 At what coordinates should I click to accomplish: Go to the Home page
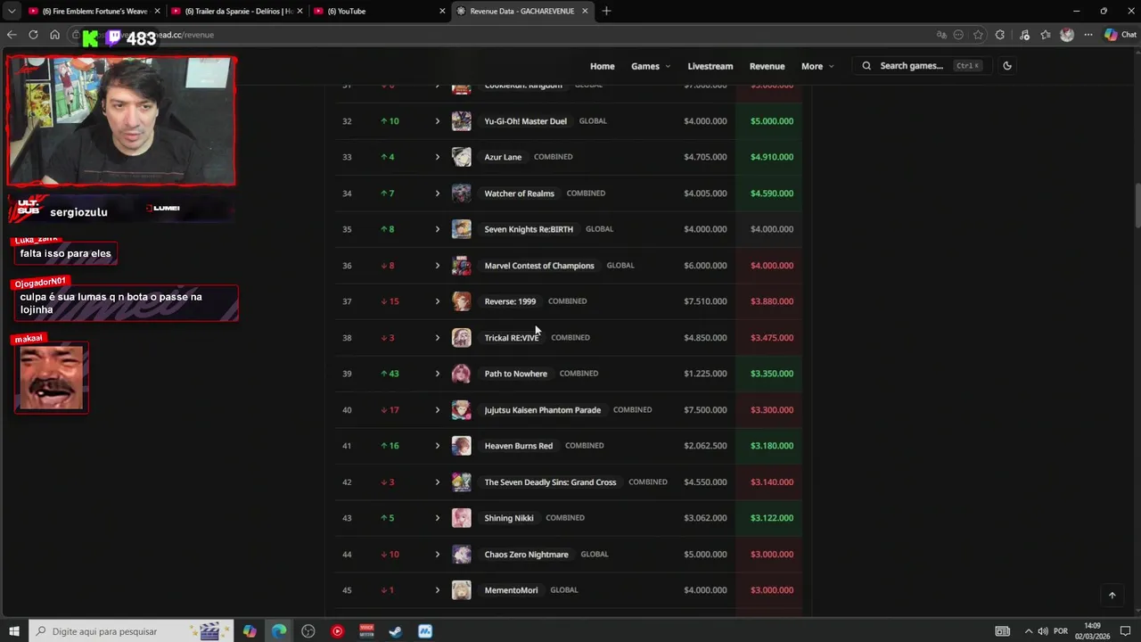[602, 66]
